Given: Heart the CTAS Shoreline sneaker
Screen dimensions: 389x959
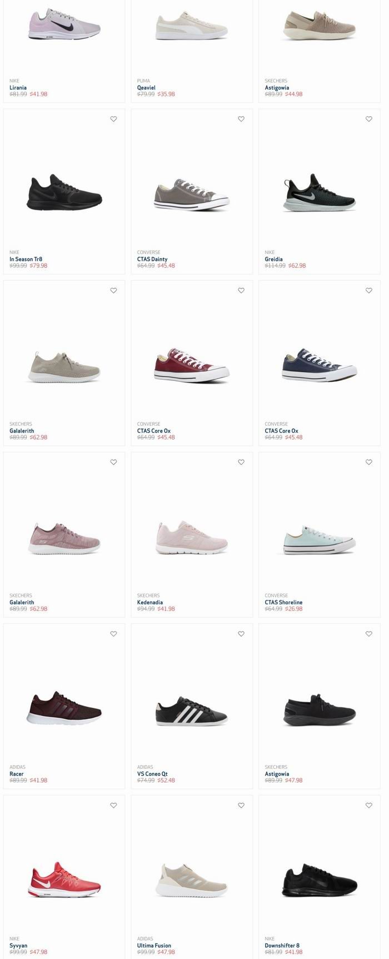Looking at the screenshot, I should [369, 463].
